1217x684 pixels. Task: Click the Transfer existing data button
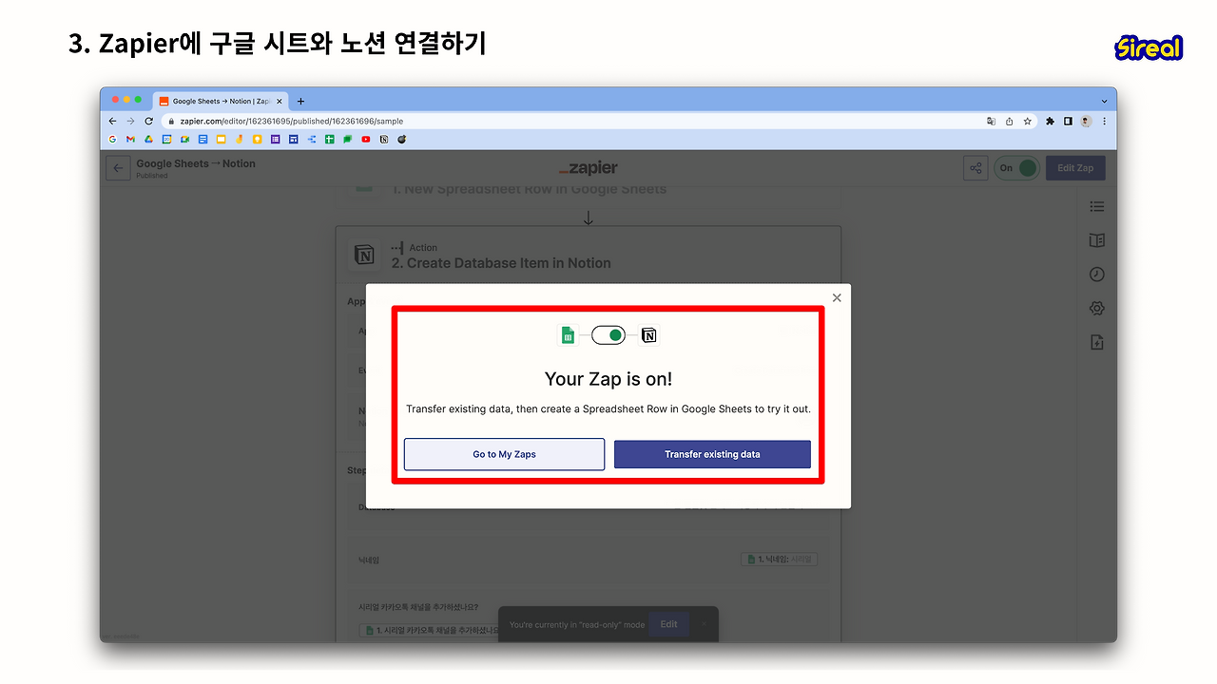click(x=712, y=454)
